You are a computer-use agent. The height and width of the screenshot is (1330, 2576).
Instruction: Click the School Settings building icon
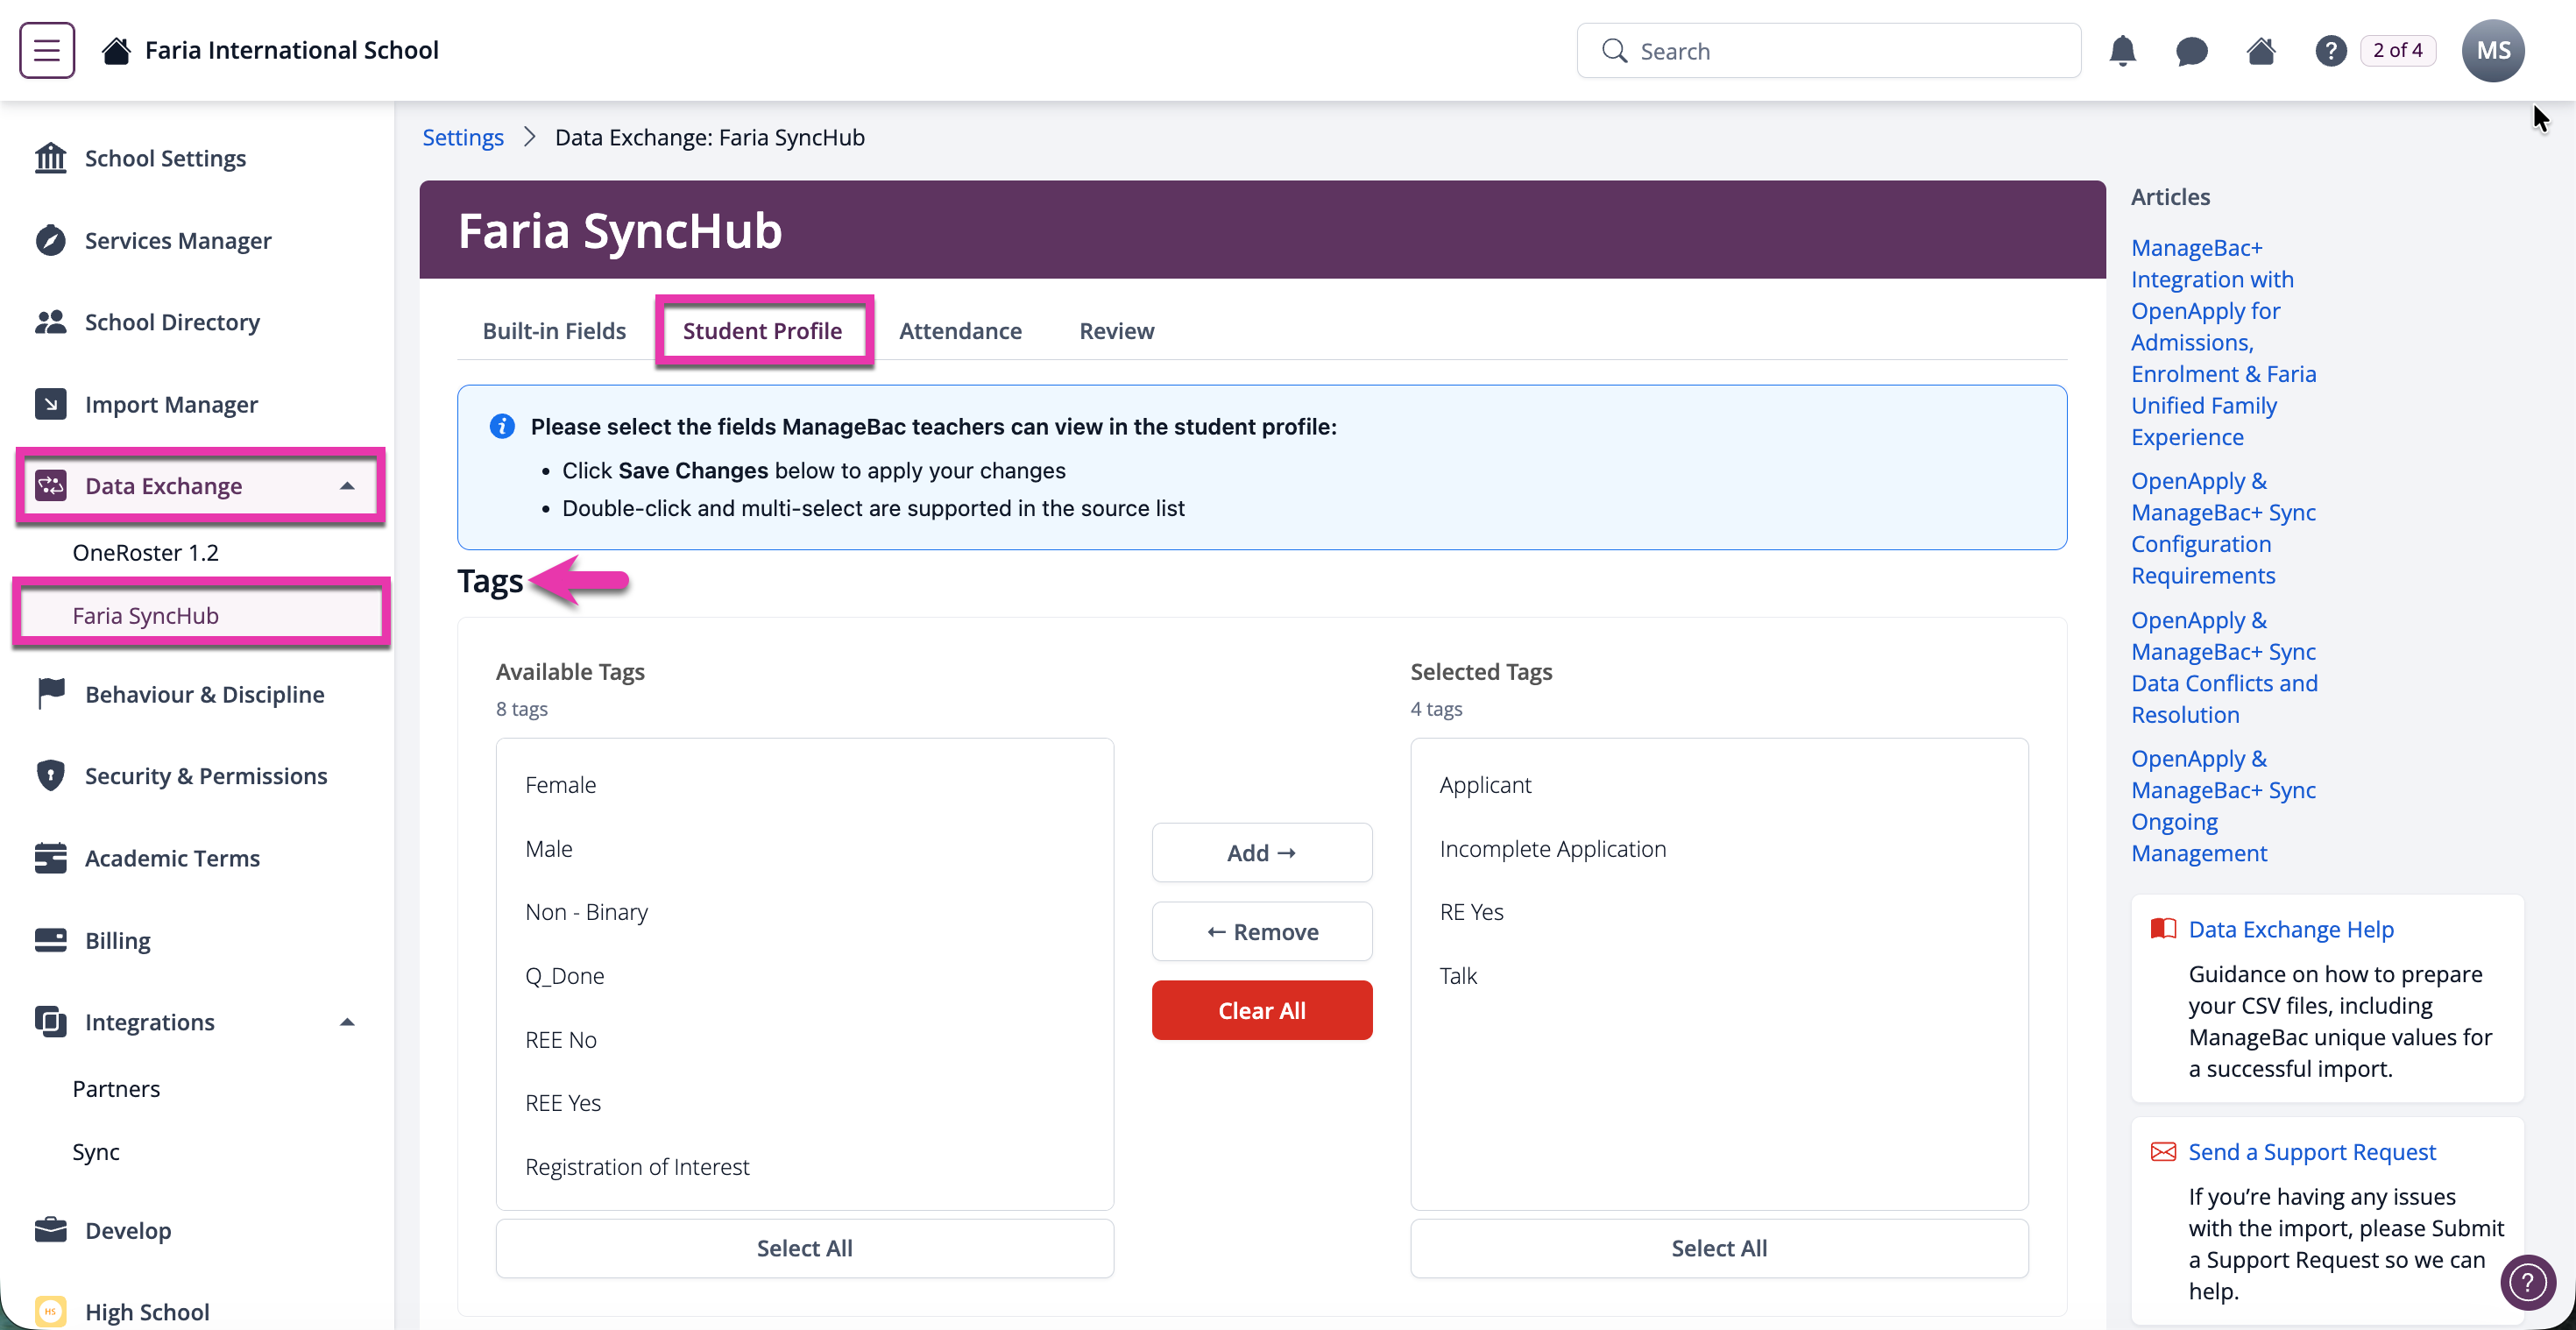click(50, 158)
